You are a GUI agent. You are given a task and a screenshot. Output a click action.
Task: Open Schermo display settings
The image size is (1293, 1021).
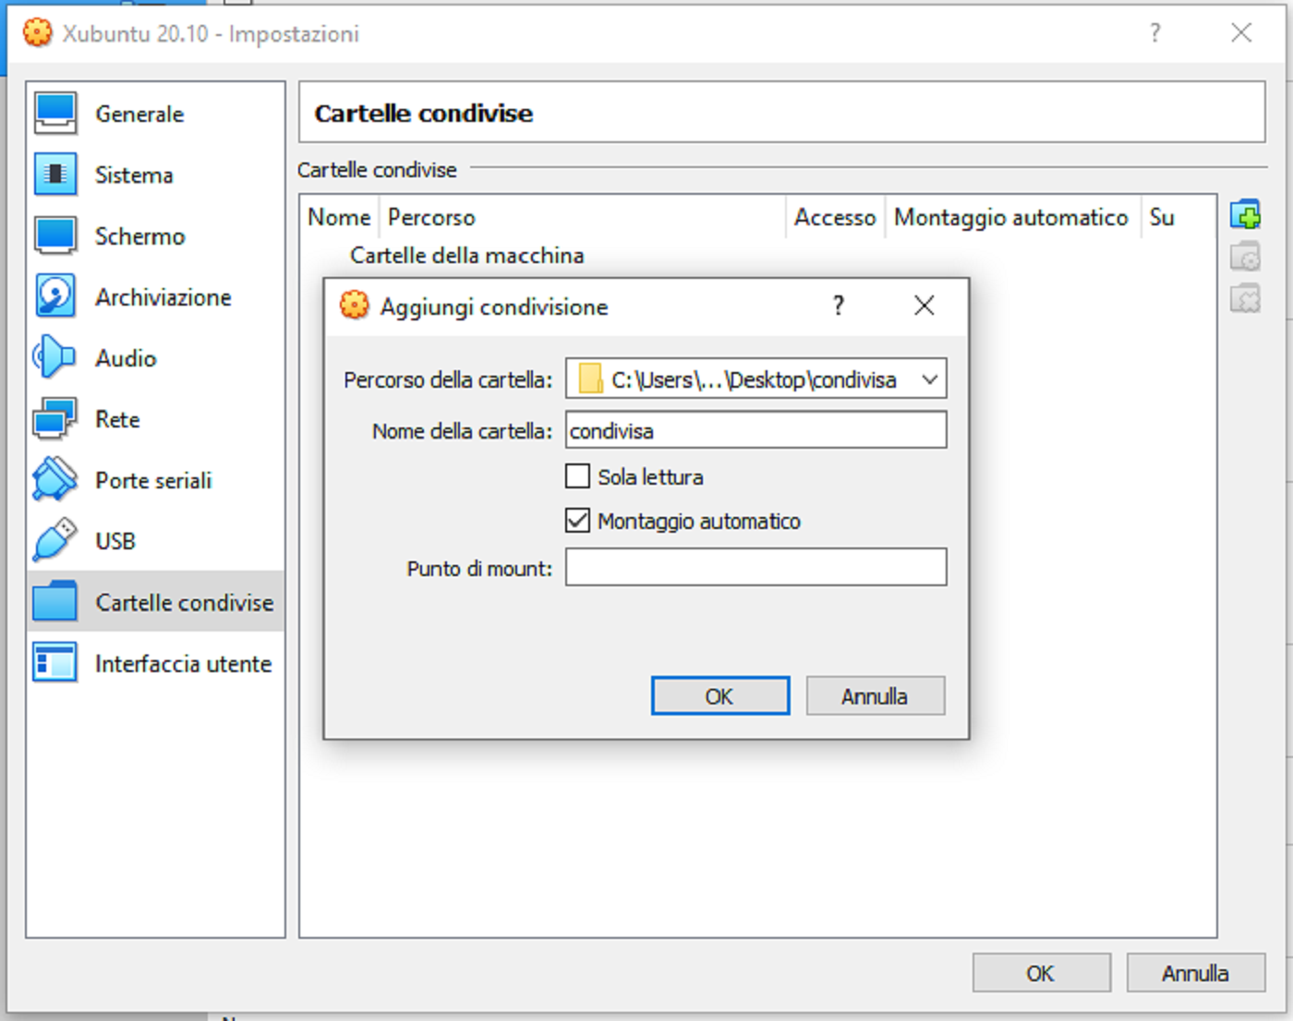(139, 236)
